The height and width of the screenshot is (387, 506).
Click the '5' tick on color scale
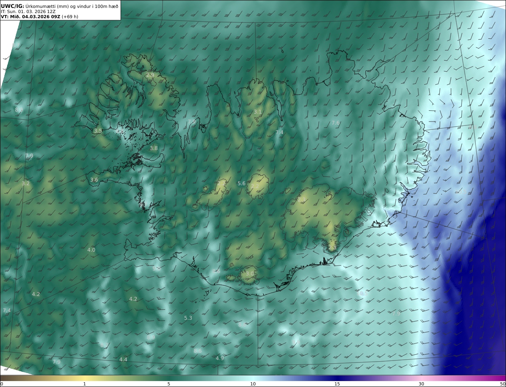coord(169,384)
